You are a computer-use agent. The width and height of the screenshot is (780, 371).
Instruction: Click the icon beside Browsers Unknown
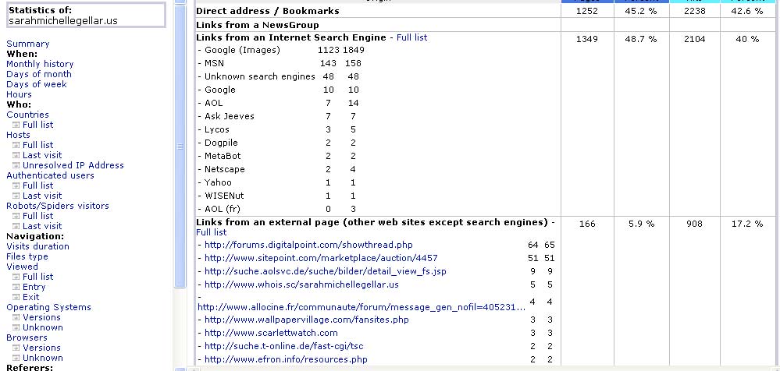[x=16, y=358]
